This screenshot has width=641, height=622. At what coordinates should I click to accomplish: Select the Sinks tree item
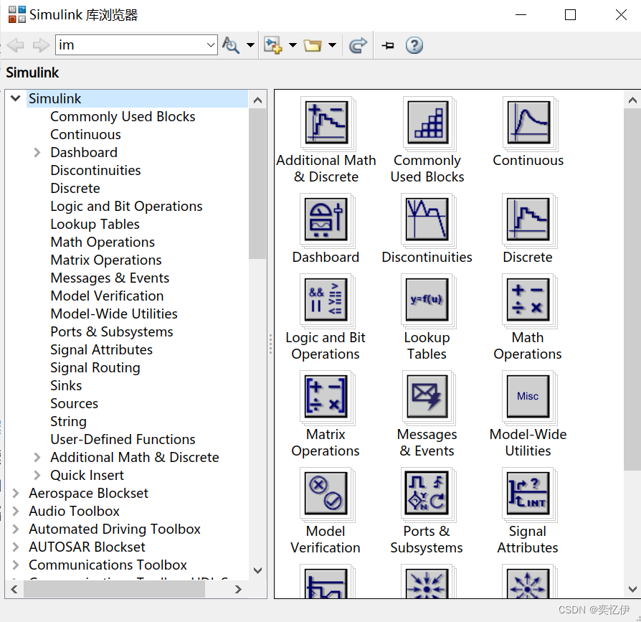coord(66,385)
